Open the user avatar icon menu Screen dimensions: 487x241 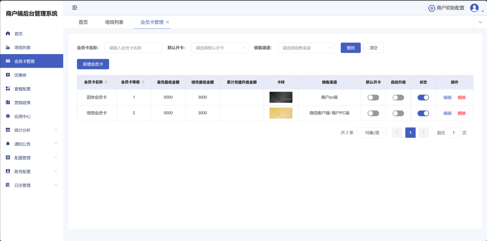pyautogui.click(x=474, y=8)
